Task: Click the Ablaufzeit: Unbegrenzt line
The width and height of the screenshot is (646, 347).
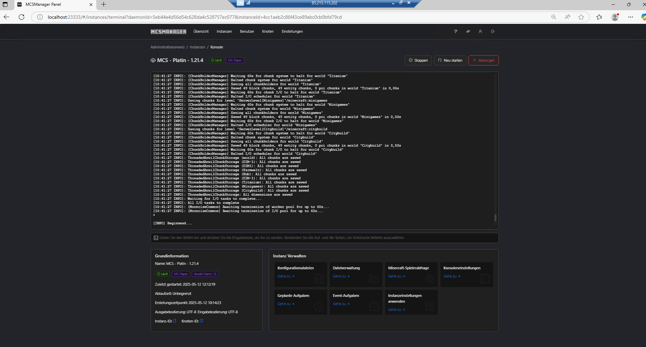Action: (173, 293)
